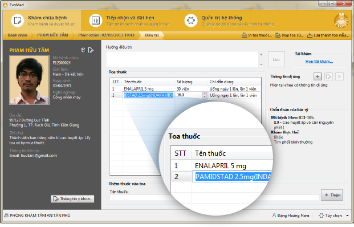Select the Điều trị breadcrumb

(x=152, y=35)
